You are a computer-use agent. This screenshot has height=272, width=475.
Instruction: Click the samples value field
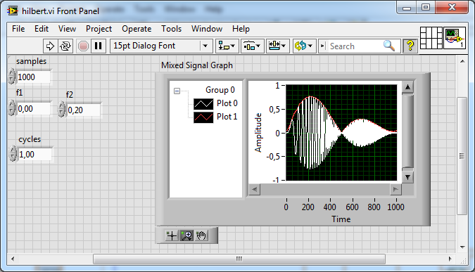33,77
